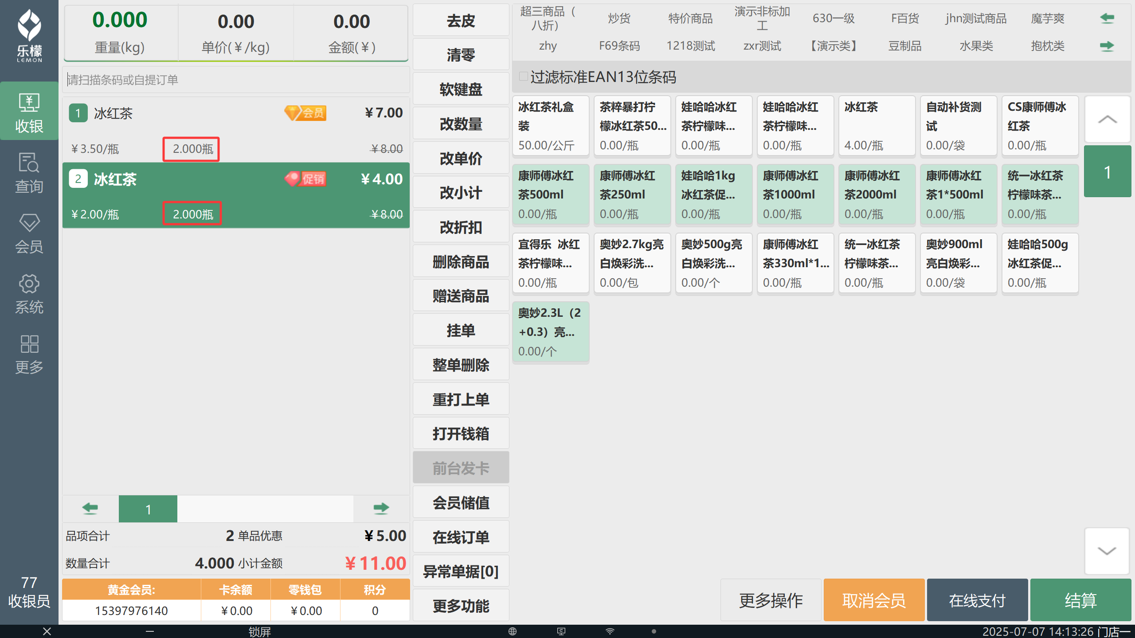Open the 系统 system settings sidebar icon
The width and height of the screenshot is (1135, 638).
(29, 293)
